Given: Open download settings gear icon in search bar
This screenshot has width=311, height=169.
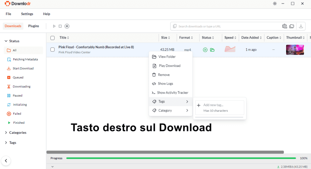Looking at the screenshot, I should (x=284, y=26).
